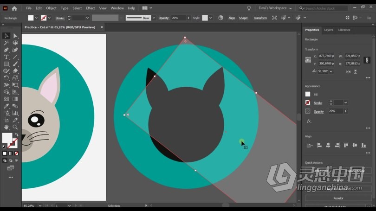The image size is (376, 211).
Task: Select the Line Segment tool
Action: click(x=15, y=57)
